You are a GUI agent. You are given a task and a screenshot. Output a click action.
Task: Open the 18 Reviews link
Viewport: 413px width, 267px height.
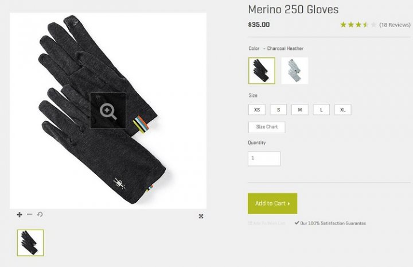[x=395, y=25]
